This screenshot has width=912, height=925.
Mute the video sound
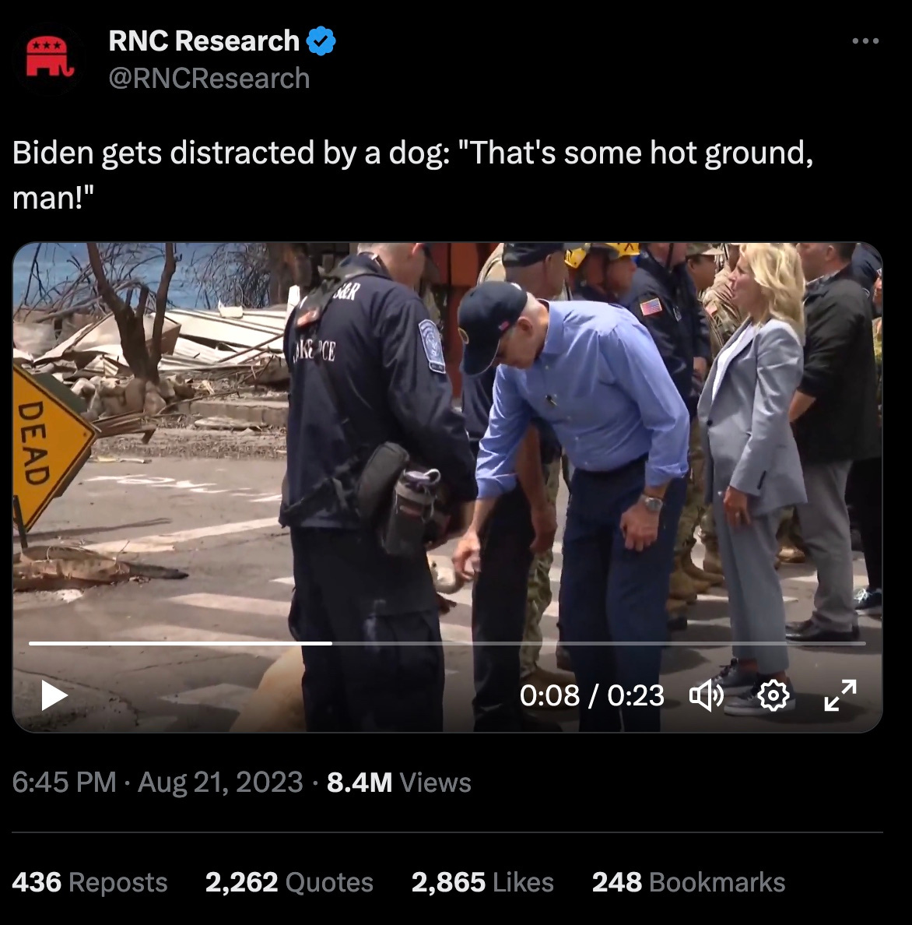pos(707,695)
